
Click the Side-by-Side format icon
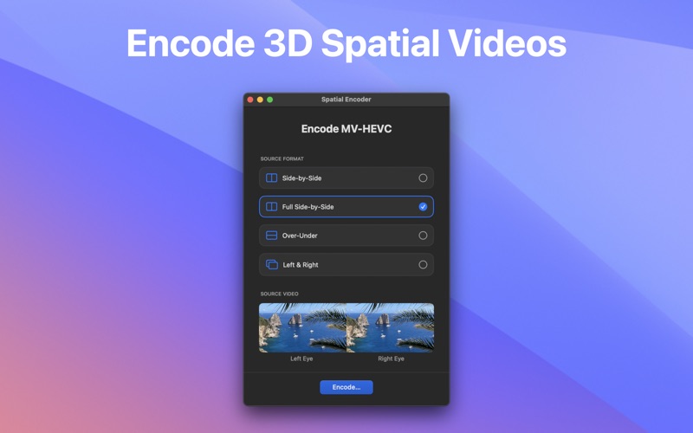pos(271,178)
